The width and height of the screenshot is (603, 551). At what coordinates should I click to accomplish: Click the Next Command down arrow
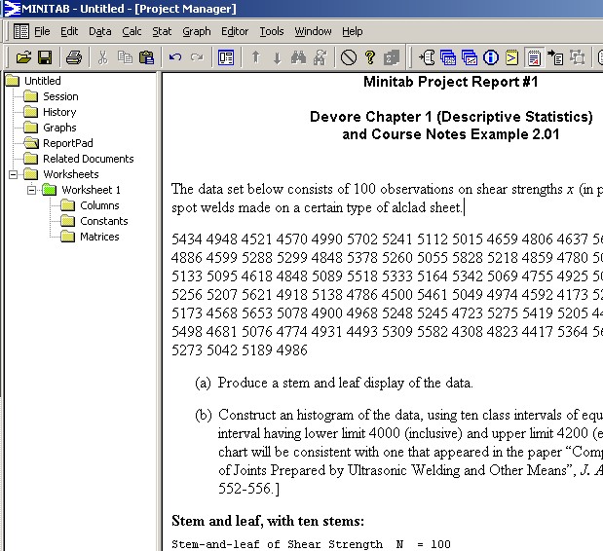click(277, 58)
